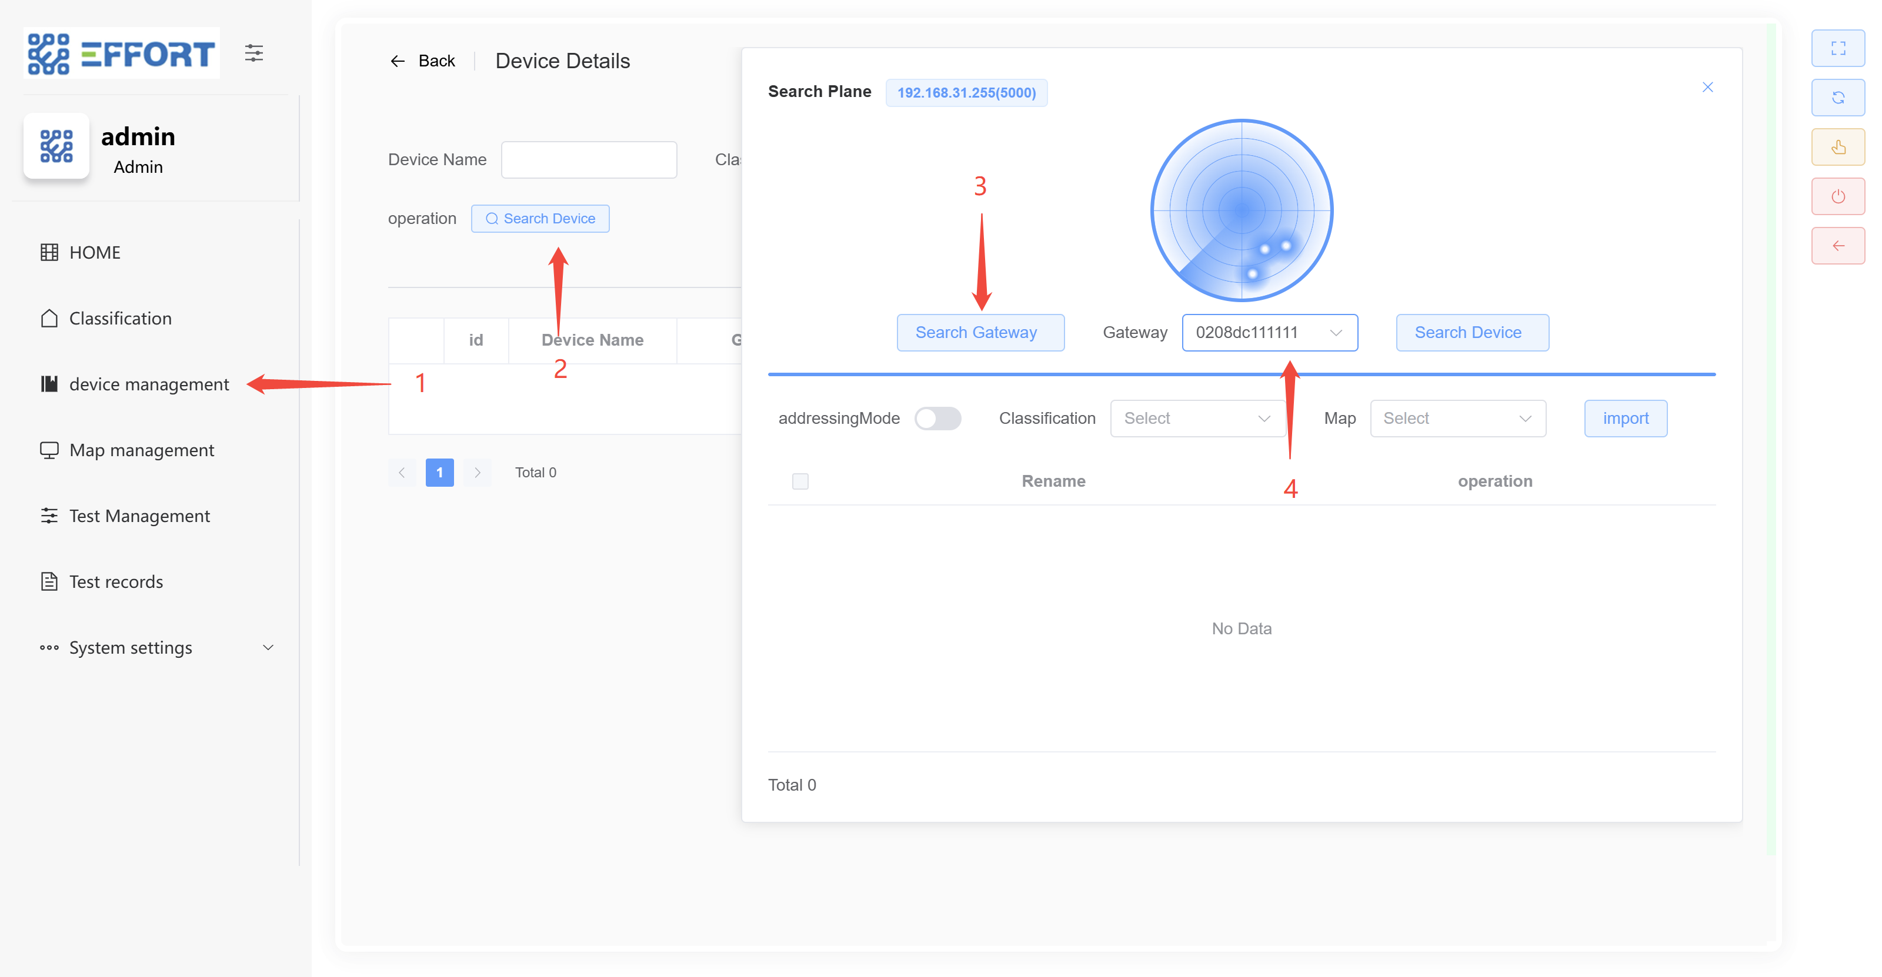Click the fullscreen icon button
This screenshot has height=977, width=1882.
tap(1837, 48)
